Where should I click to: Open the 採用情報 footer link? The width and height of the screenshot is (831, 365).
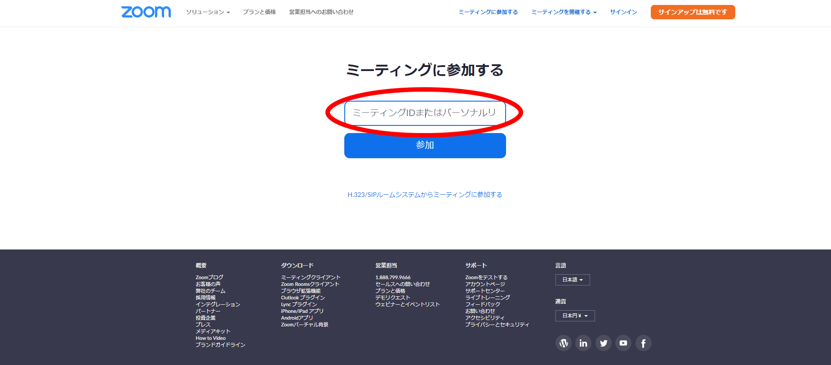[205, 298]
